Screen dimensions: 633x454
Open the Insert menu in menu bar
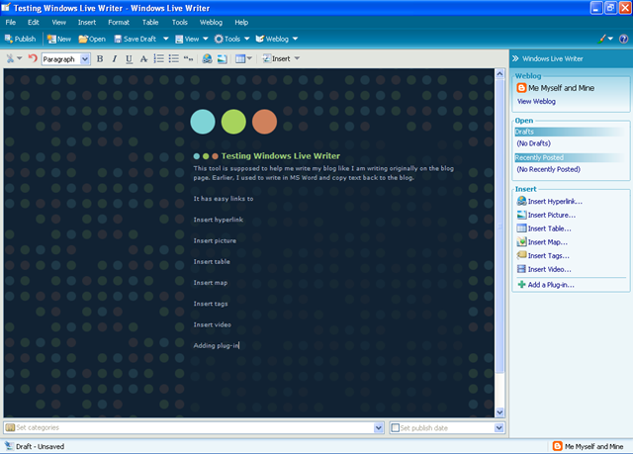[87, 22]
